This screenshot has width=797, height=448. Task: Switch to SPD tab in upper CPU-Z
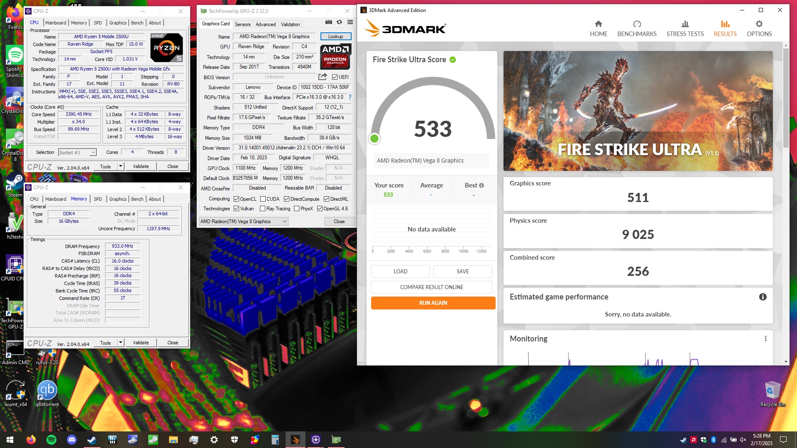tap(98, 23)
